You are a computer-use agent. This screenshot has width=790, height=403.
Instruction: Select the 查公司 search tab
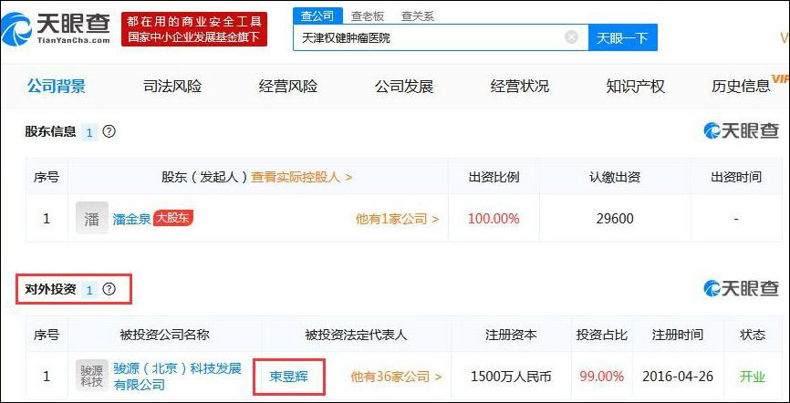pos(317,15)
